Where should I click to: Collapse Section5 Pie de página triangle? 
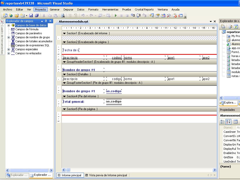[64, 109]
